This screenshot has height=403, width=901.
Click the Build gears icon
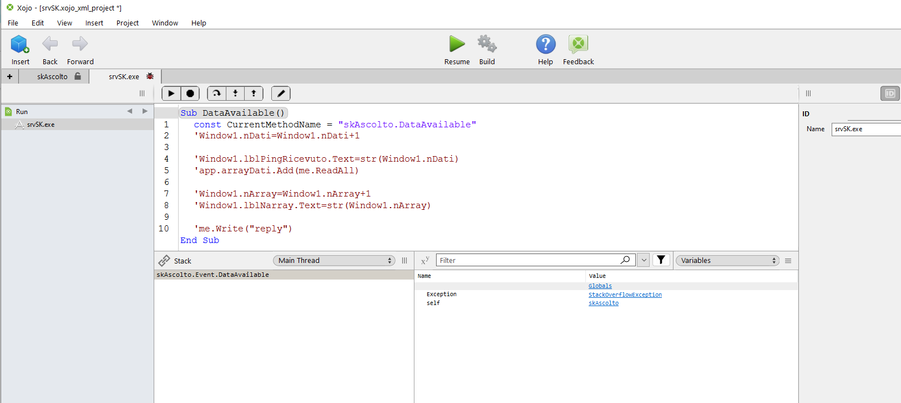click(487, 44)
